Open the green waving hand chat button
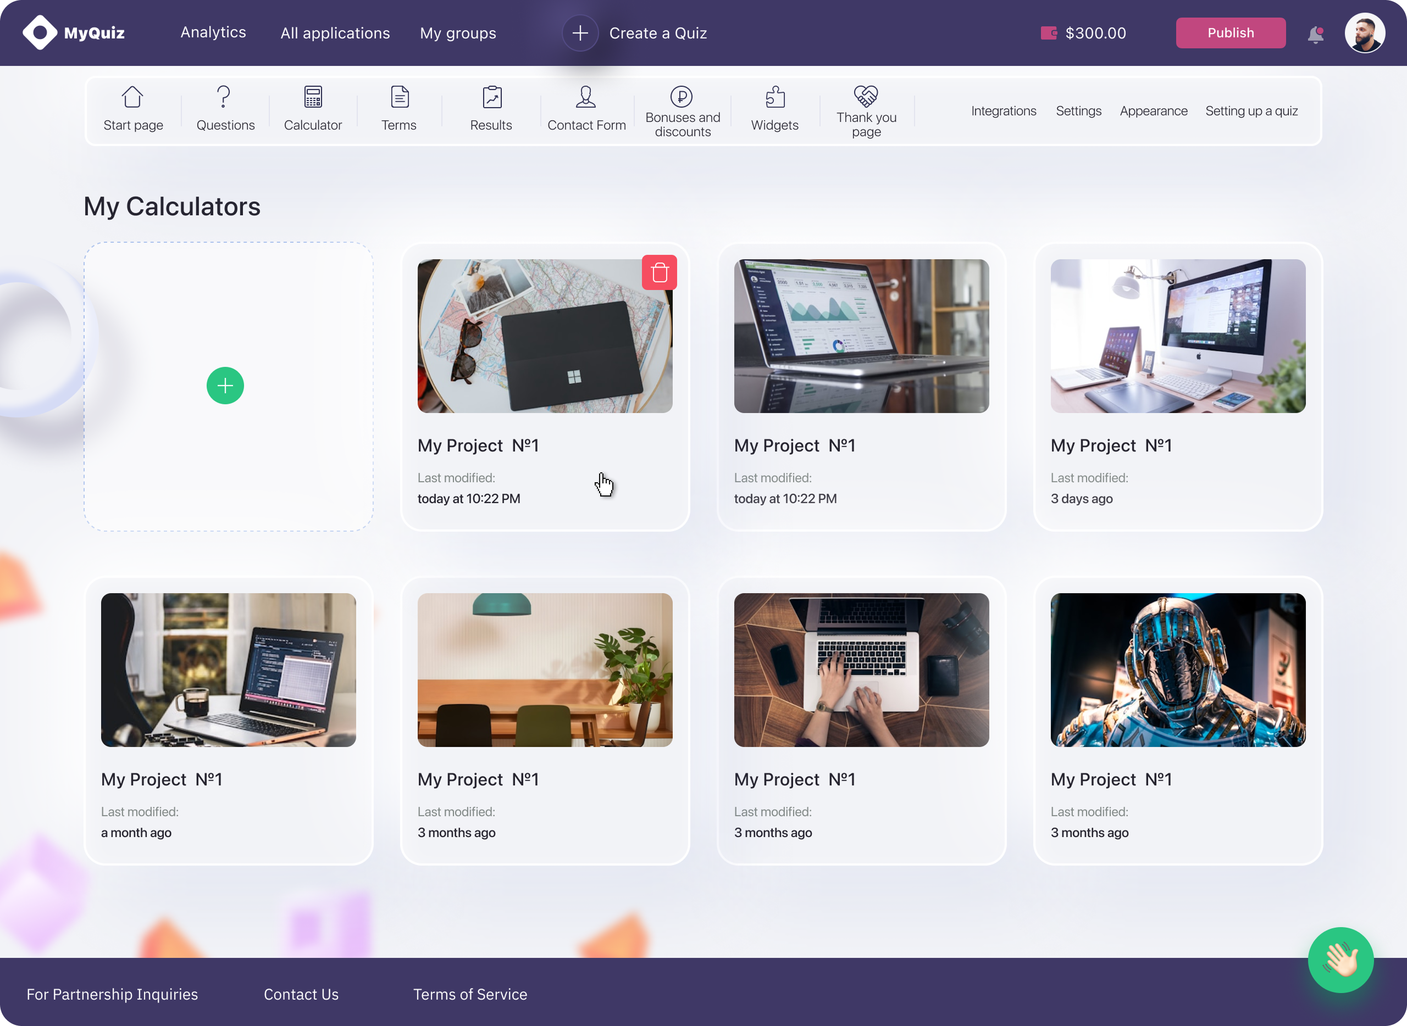The width and height of the screenshot is (1407, 1026). click(1340, 960)
